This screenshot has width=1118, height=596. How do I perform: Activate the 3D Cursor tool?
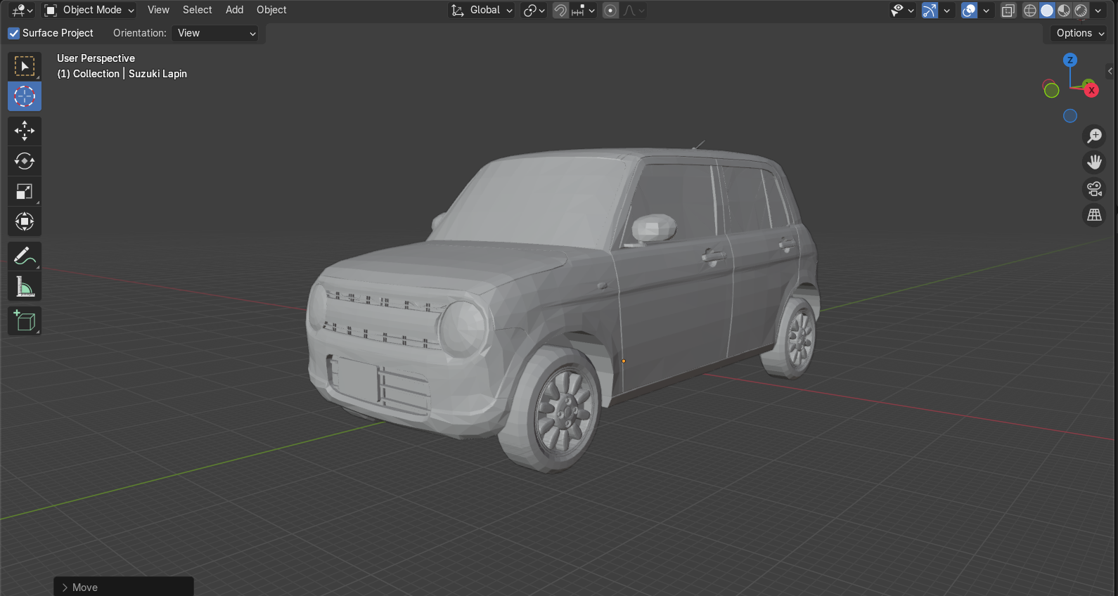pyautogui.click(x=25, y=96)
